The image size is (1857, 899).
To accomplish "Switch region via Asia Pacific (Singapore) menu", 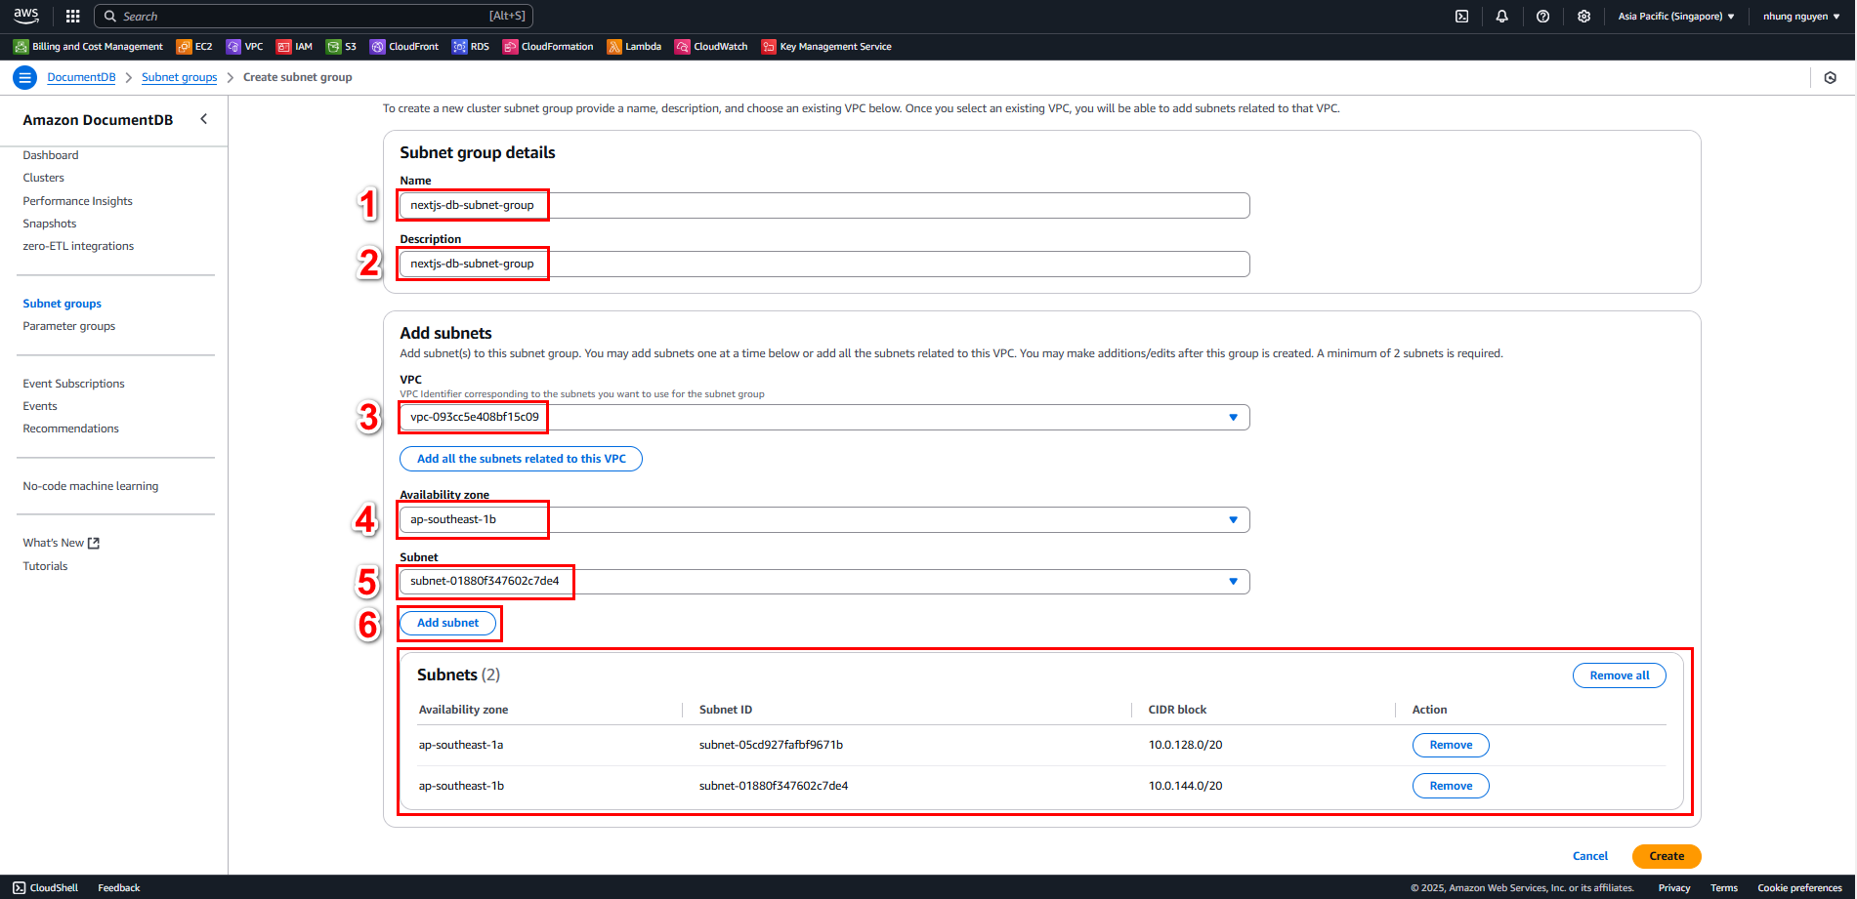I will click(1675, 17).
